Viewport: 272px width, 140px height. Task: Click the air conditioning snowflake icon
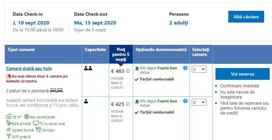pos(27,116)
